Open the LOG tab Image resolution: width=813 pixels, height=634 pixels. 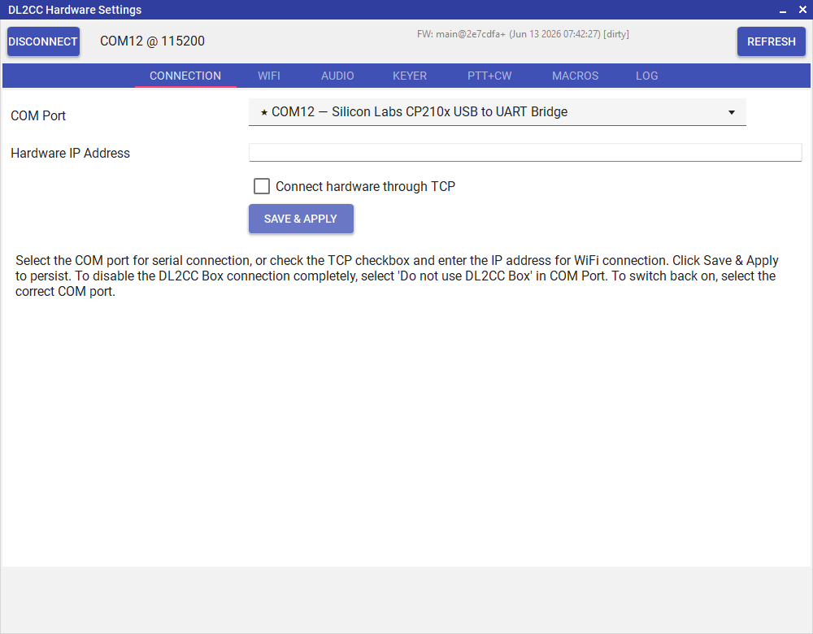click(646, 76)
